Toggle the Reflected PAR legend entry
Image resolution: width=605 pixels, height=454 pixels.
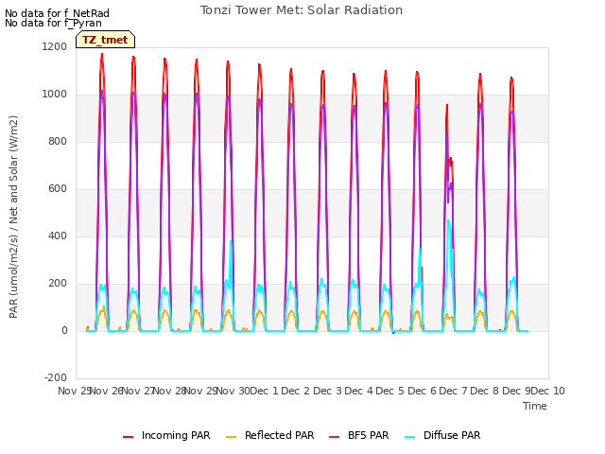pyautogui.click(x=269, y=435)
